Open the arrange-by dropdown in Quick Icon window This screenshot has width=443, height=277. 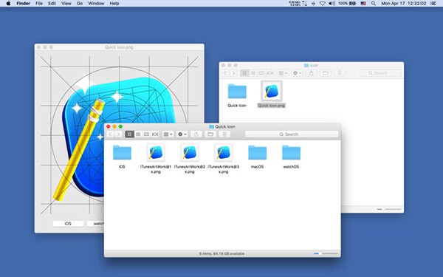(168, 134)
